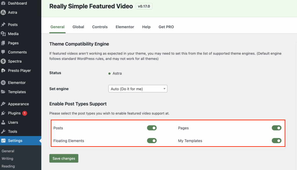Screen dimensions: 297x170
Task: Click the Pages document icon
Action: (x=3, y=43)
